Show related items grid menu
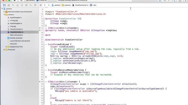 pyautogui.click(x=41, y=5)
